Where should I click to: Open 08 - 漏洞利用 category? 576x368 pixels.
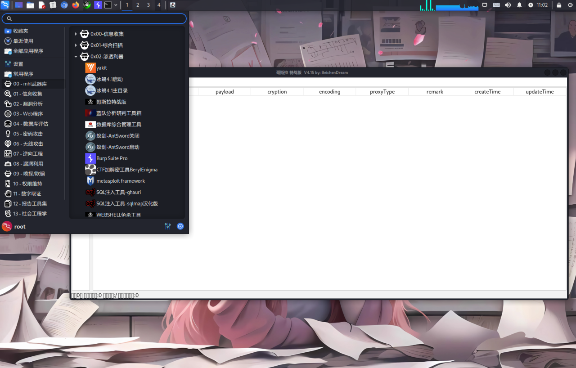pyautogui.click(x=33, y=164)
